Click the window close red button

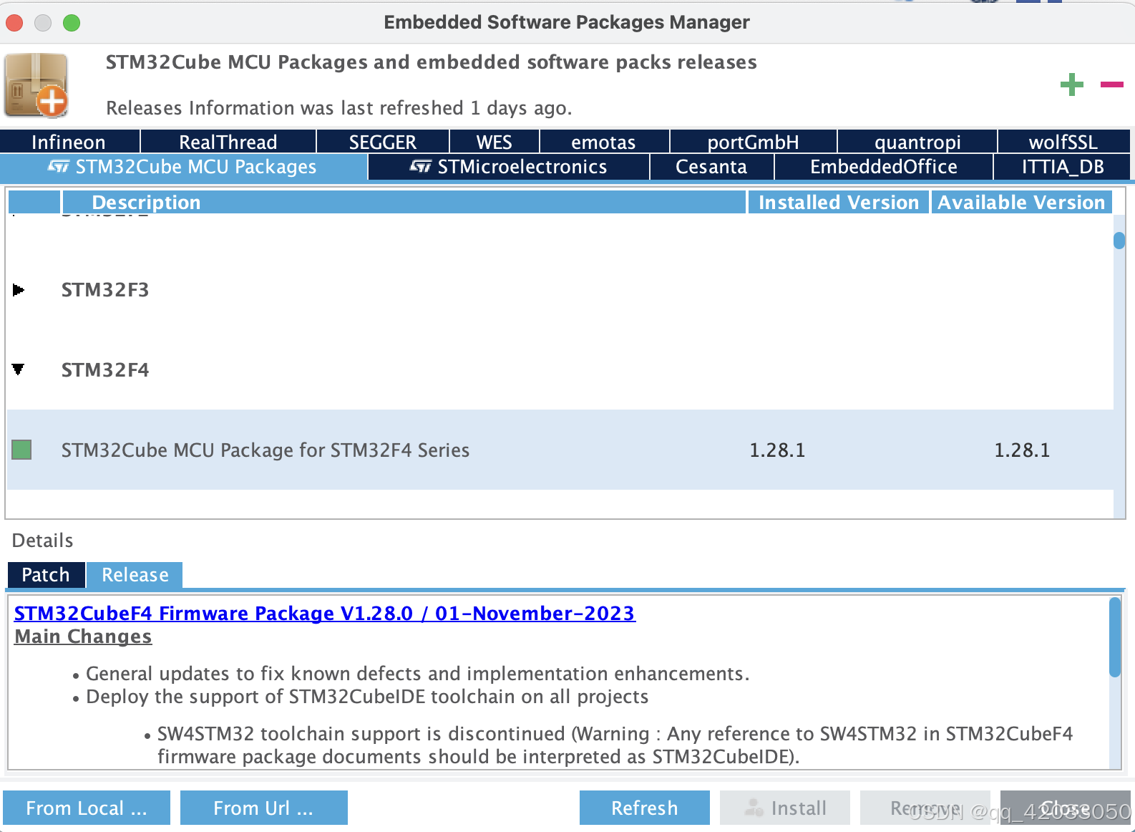click(14, 23)
